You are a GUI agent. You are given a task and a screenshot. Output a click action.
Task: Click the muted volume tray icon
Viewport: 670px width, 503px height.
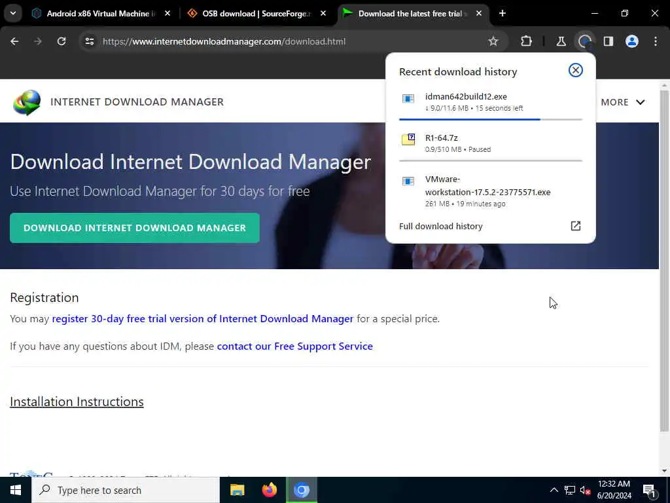(586, 491)
